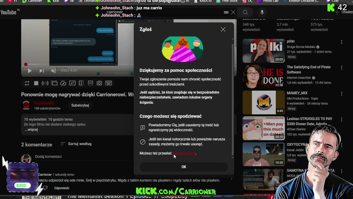Screen dimensions: 353x199
Task: Click 'MAMEY_MIX' video title
Action: [297, 93]
